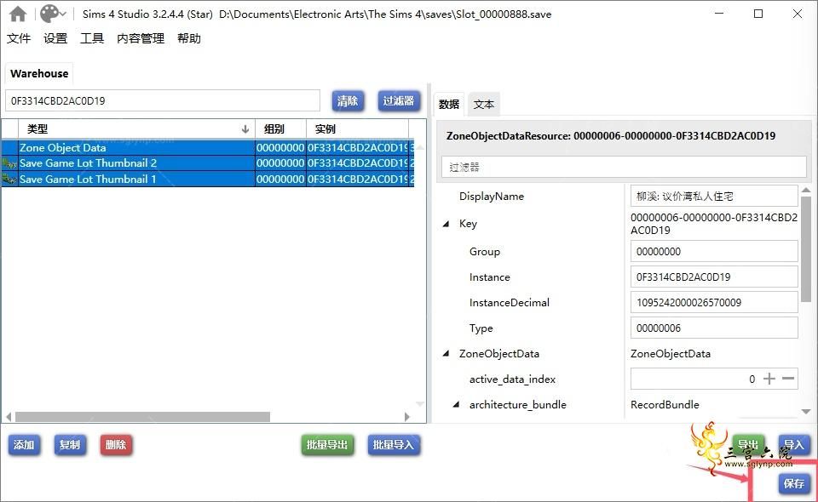Click the 保存 button
The image size is (818, 502).
coord(794,483)
